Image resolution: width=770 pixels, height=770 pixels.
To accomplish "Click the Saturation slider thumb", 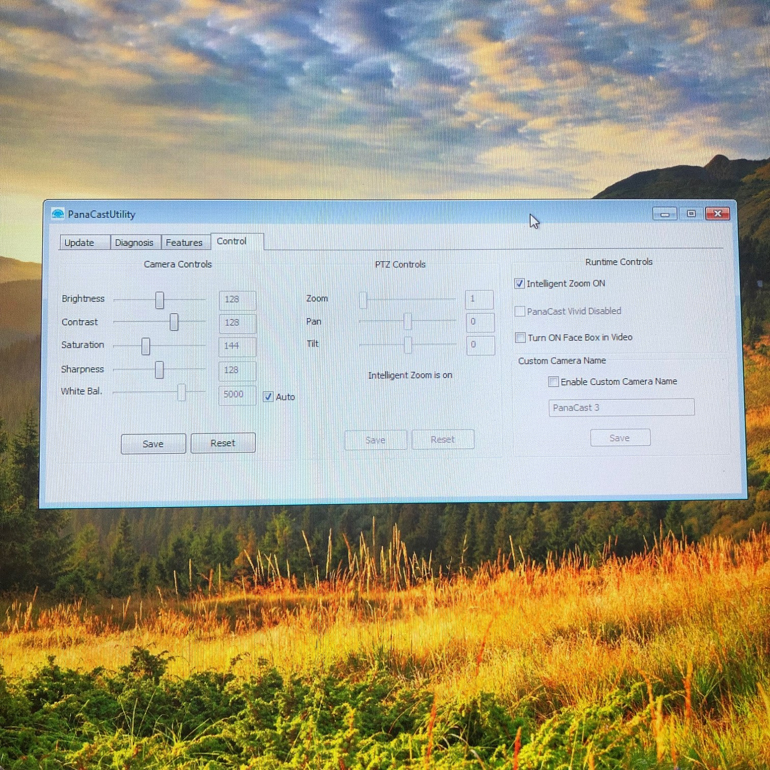I will click(x=146, y=346).
